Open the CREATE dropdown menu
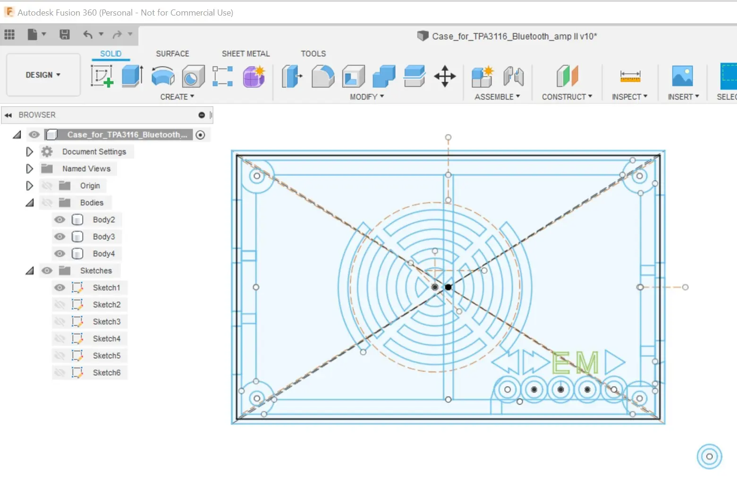The width and height of the screenshot is (737, 482). 177,97
